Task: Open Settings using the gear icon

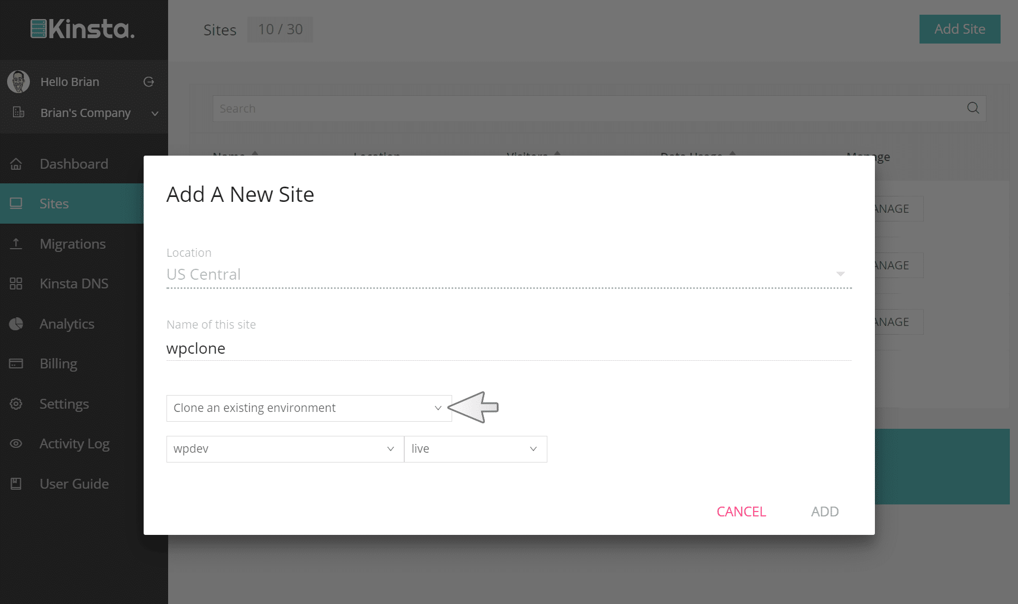Action: (x=16, y=404)
